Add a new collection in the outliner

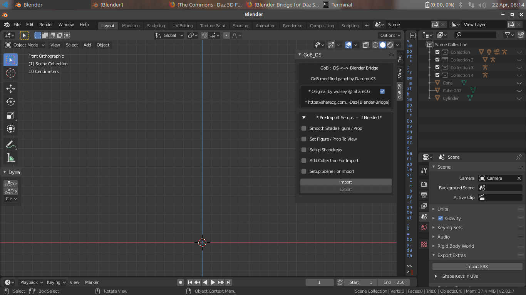click(x=521, y=35)
